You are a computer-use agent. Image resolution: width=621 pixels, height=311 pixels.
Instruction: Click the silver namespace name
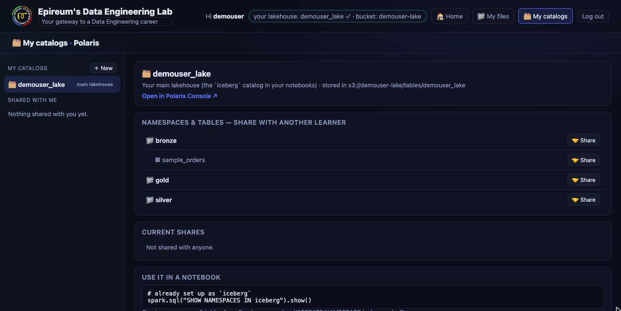[x=164, y=200]
